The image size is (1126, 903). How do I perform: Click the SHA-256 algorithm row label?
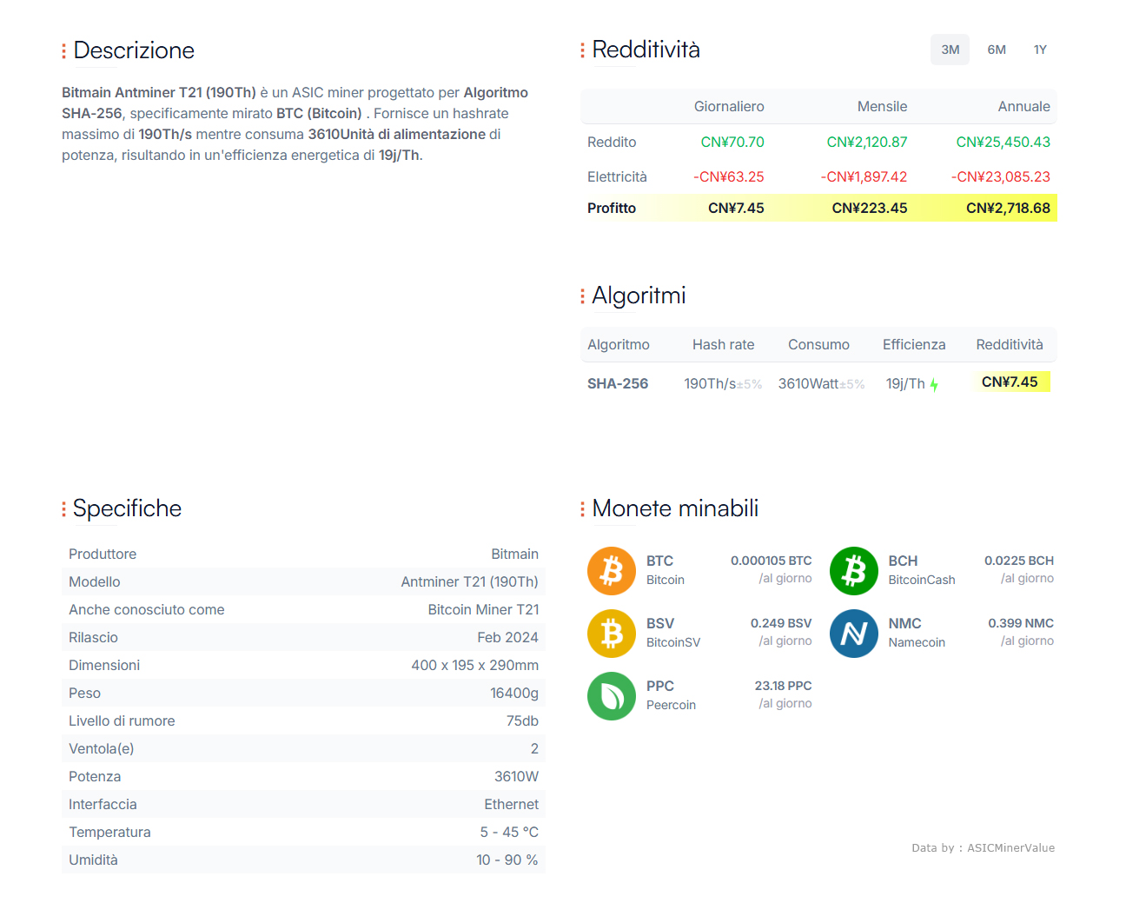point(618,383)
